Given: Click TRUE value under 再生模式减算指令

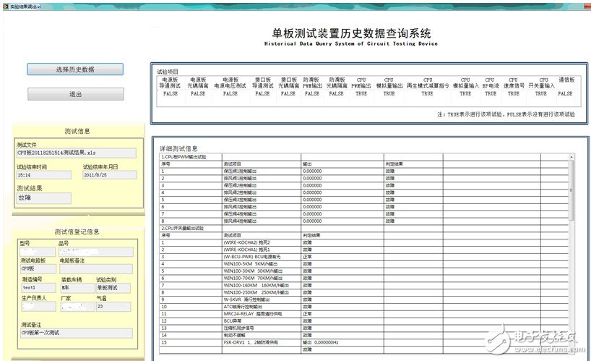Looking at the screenshot, I should click(427, 93).
